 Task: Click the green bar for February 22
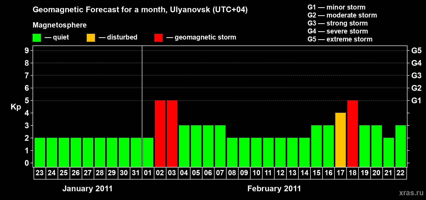coord(401,146)
